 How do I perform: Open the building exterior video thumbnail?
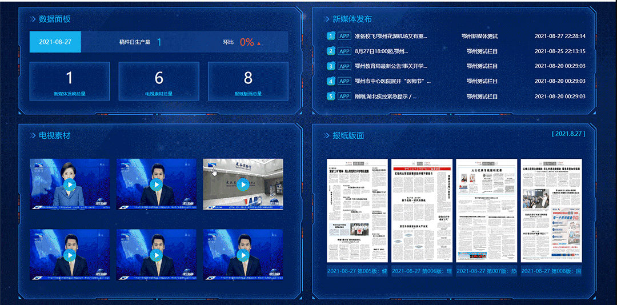click(x=243, y=184)
